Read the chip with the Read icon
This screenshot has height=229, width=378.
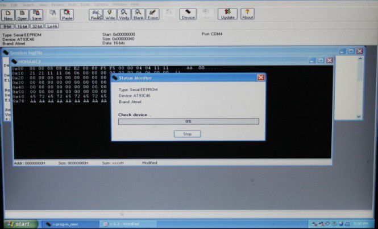point(96,14)
